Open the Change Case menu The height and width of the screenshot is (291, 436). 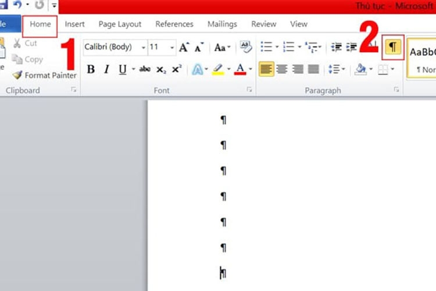(222, 48)
